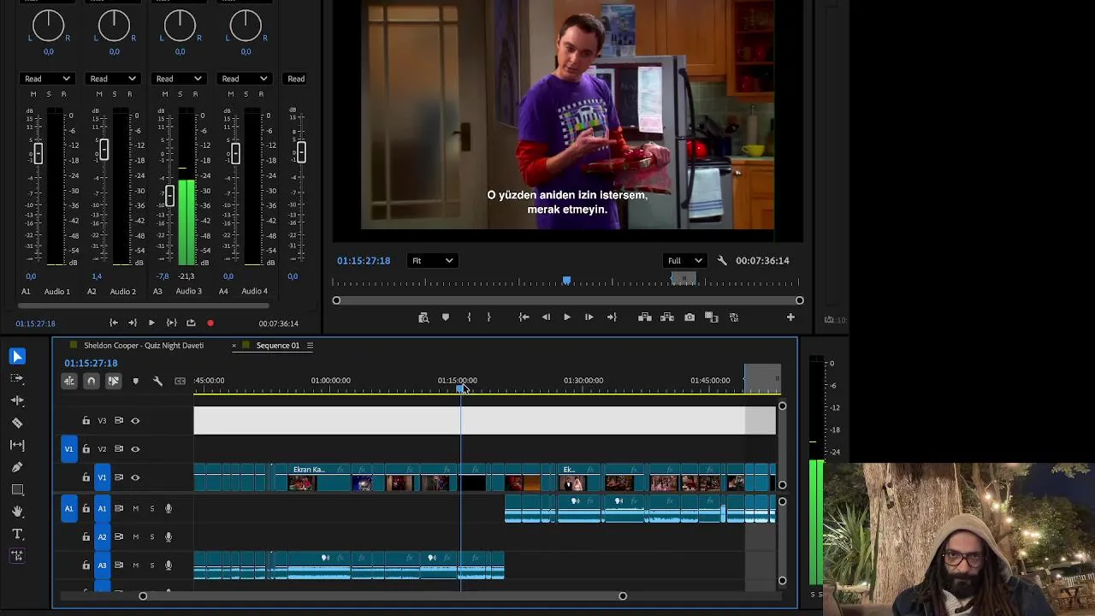Play the sequence in Program Monitor

(566, 317)
